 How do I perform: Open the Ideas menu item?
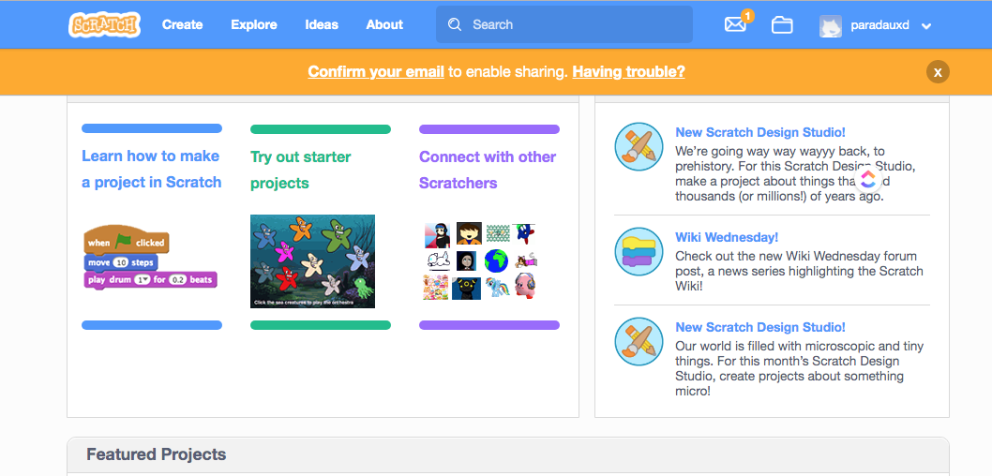[322, 24]
